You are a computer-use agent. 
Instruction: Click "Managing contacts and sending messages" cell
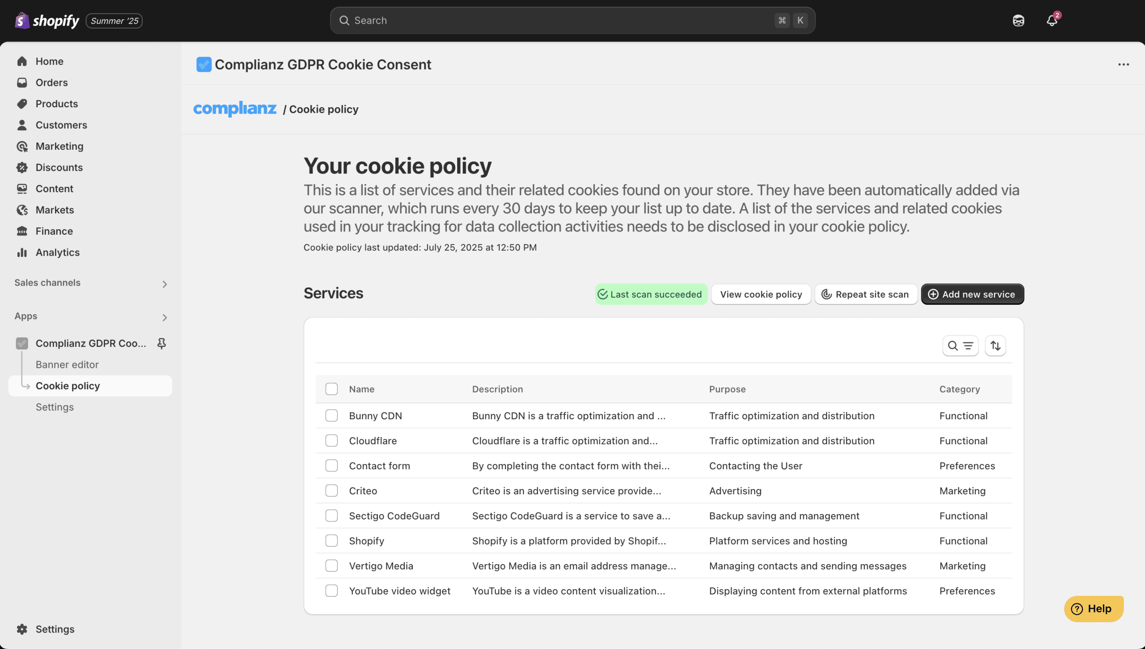pyautogui.click(x=808, y=566)
